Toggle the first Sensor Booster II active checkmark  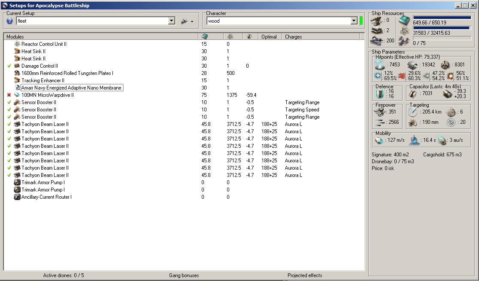(x=9, y=102)
